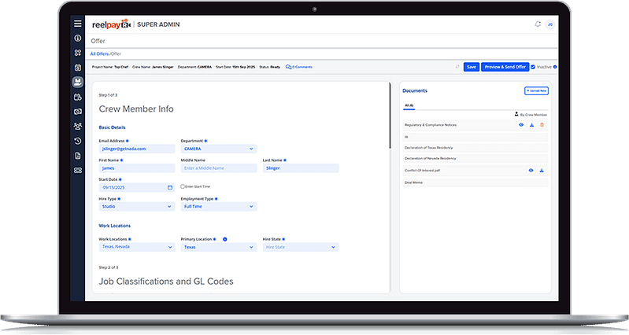This screenshot has height=335, width=629.
Task: View Conflict Of Interest.pdf via eye icon
Action: point(531,171)
